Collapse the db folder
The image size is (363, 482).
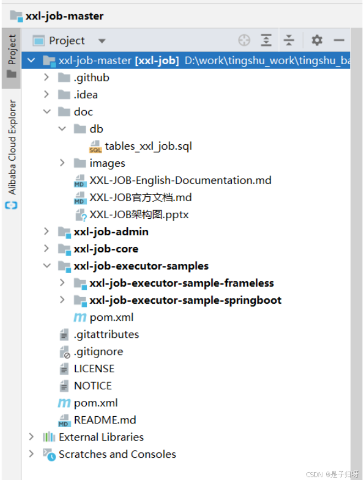tap(62, 129)
